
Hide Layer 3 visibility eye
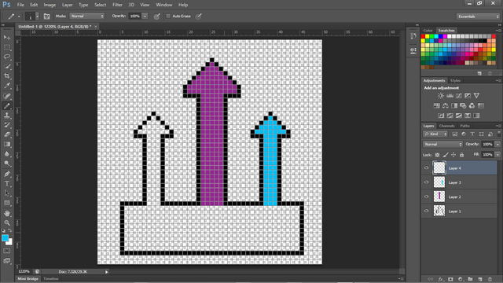tap(426, 182)
